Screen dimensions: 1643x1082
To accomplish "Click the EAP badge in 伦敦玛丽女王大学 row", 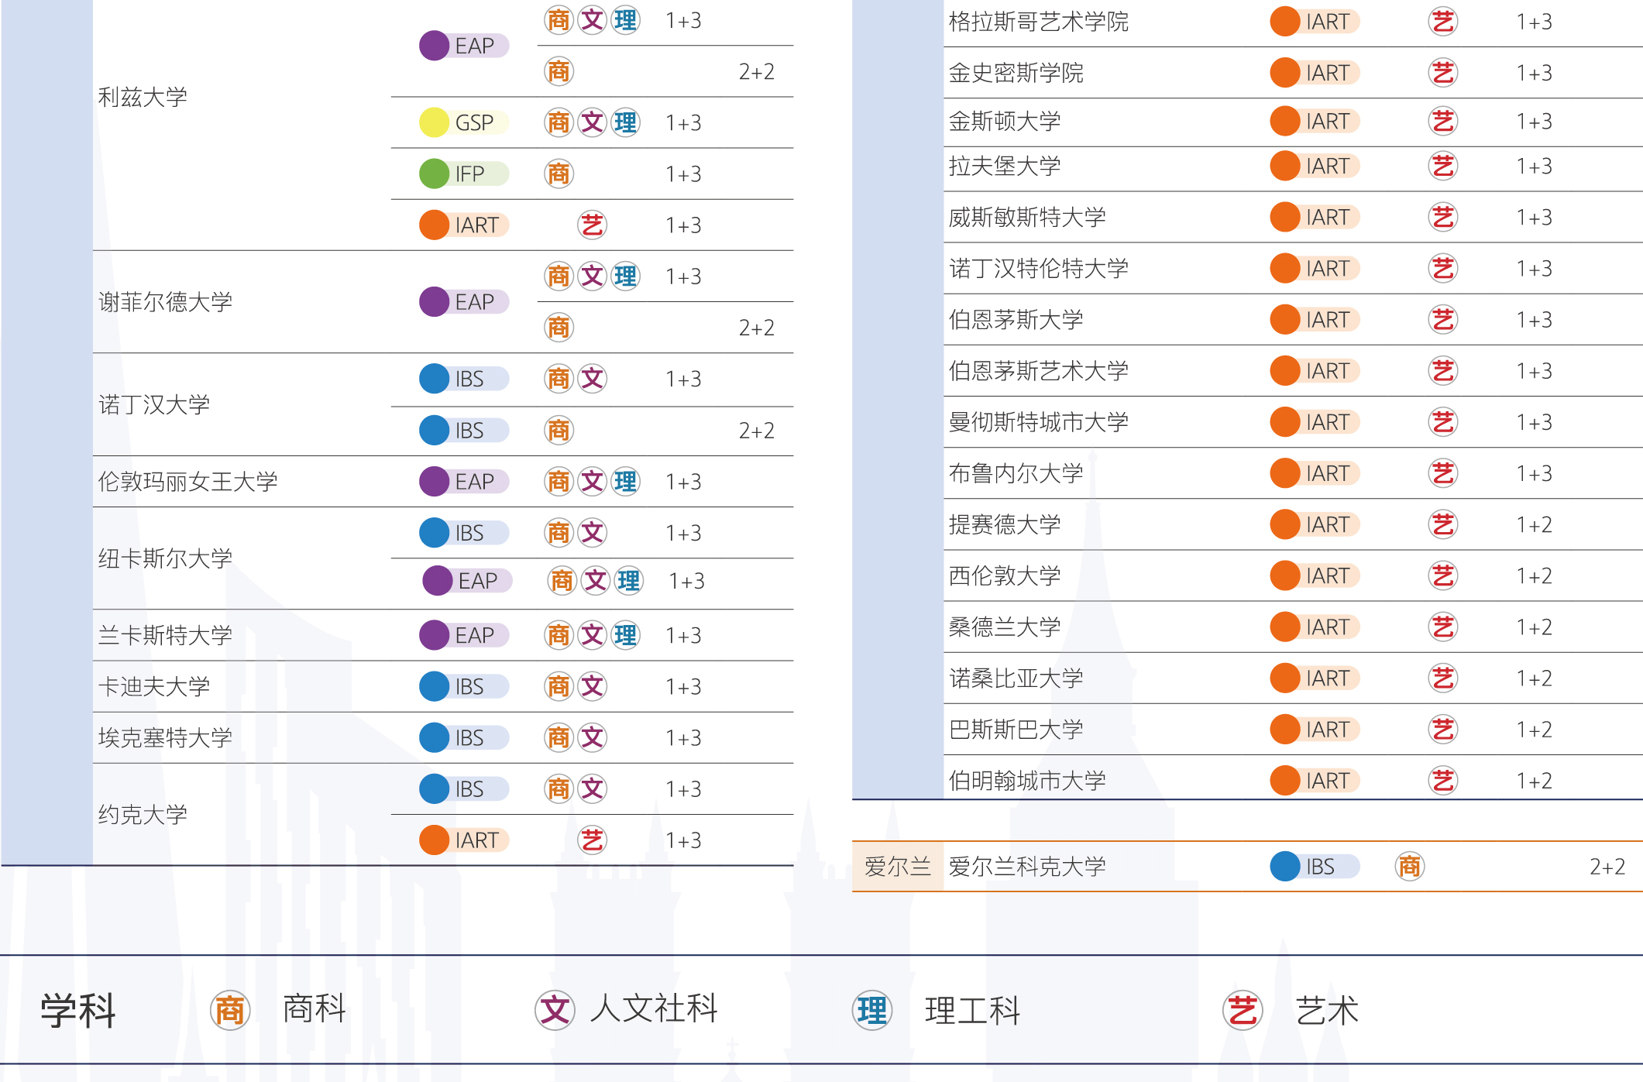I will point(463,481).
